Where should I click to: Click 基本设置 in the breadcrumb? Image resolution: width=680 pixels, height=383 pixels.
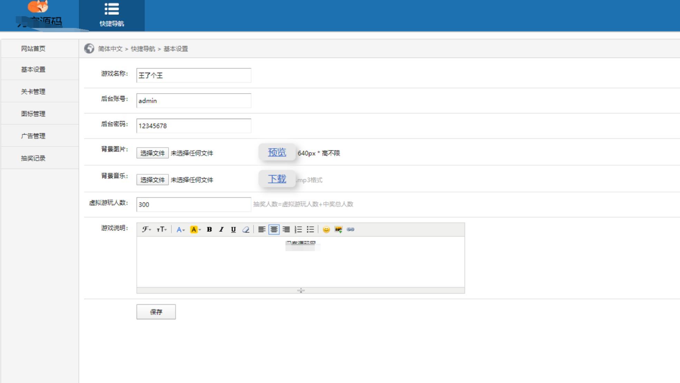coord(176,49)
